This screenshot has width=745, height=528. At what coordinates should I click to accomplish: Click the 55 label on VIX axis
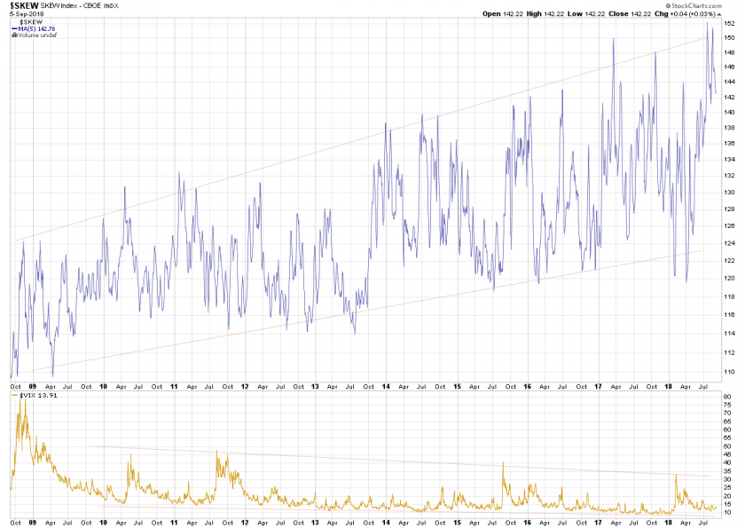click(727, 437)
